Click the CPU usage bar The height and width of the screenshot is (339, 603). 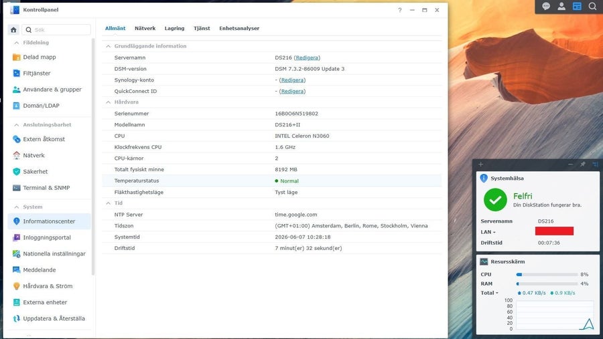coord(547,275)
